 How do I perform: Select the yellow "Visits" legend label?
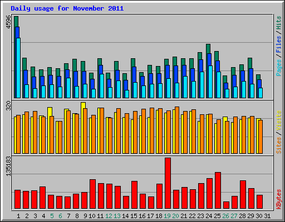point(278,120)
